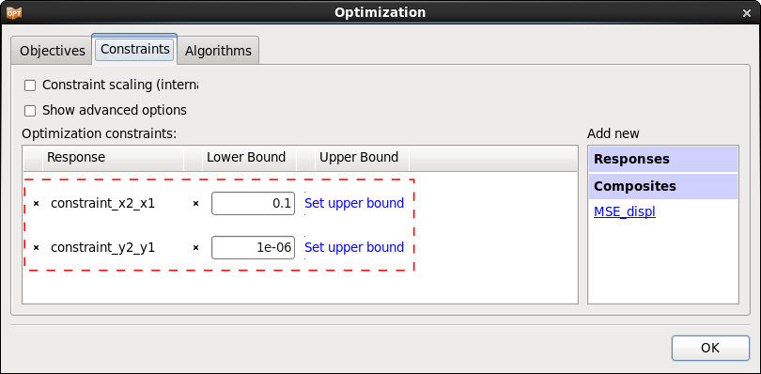Open the Algorithms tab
This screenshot has width=761, height=374.
218,51
